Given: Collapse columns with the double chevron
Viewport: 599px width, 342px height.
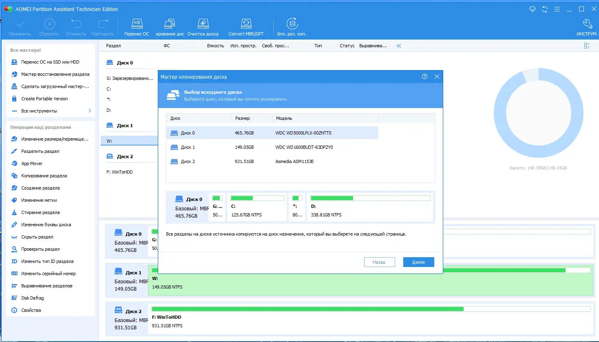Looking at the screenshot, I should pyautogui.click(x=399, y=46).
